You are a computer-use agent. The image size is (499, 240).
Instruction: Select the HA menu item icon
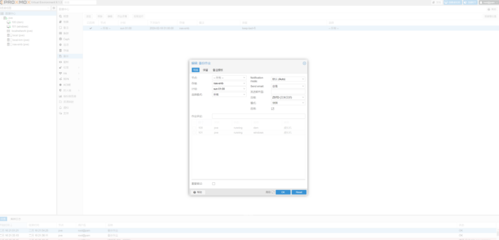click(60, 73)
